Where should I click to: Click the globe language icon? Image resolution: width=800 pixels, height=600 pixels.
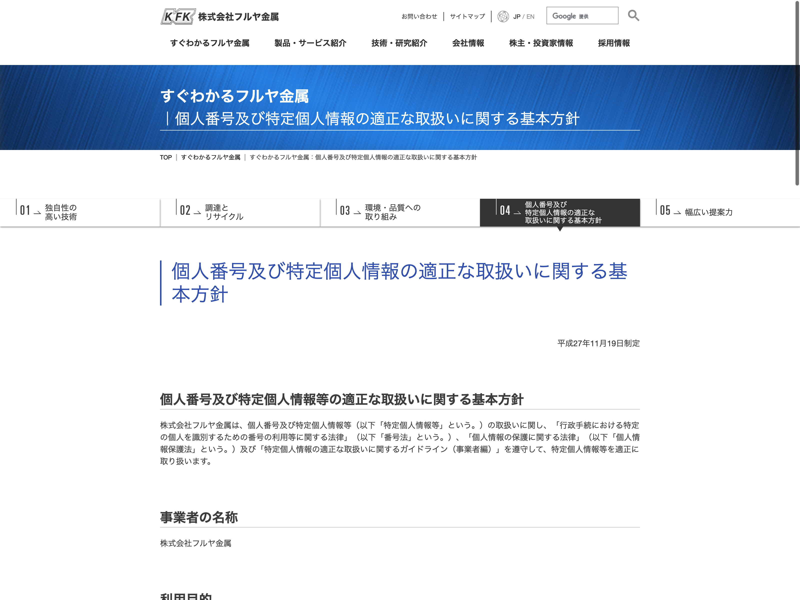click(x=503, y=17)
